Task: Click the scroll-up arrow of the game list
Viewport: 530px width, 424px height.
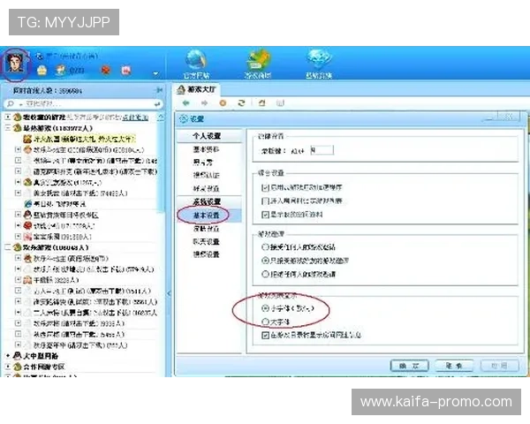Action: point(161,117)
